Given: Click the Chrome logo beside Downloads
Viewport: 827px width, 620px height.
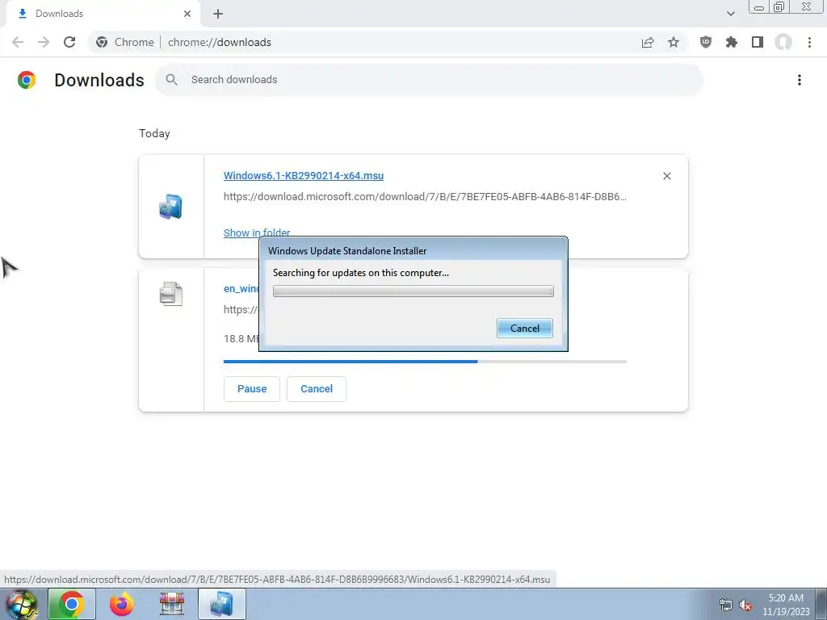Looking at the screenshot, I should (27, 80).
